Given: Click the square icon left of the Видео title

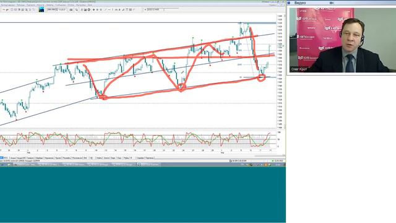Looking at the screenshot, I should point(289,2).
